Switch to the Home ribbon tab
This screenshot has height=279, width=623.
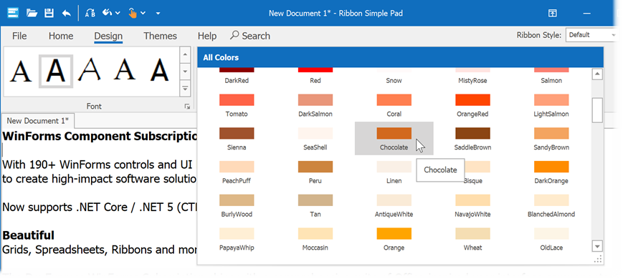[61, 36]
